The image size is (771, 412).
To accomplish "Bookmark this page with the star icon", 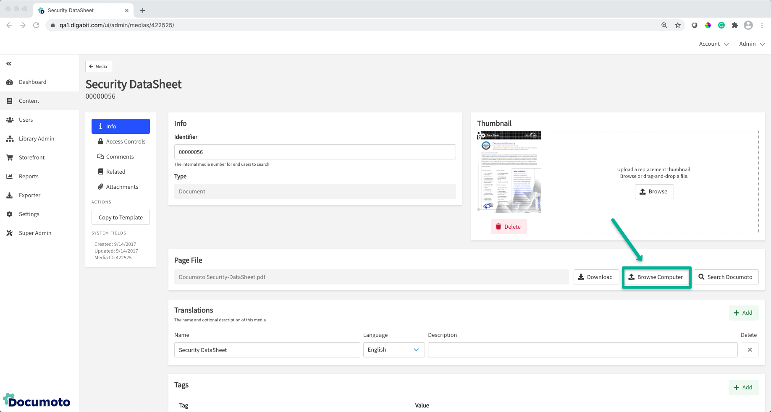I will tap(677, 25).
